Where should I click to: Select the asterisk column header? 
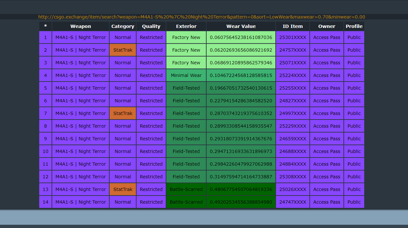(45, 26)
